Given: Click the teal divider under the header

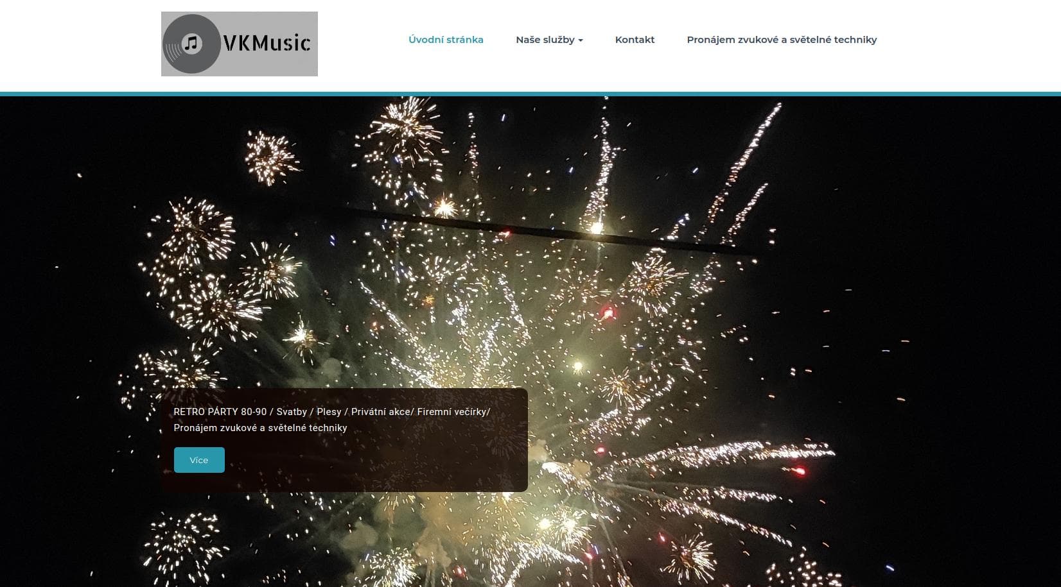Looking at the screenshot, I should [x=530, y=94].
